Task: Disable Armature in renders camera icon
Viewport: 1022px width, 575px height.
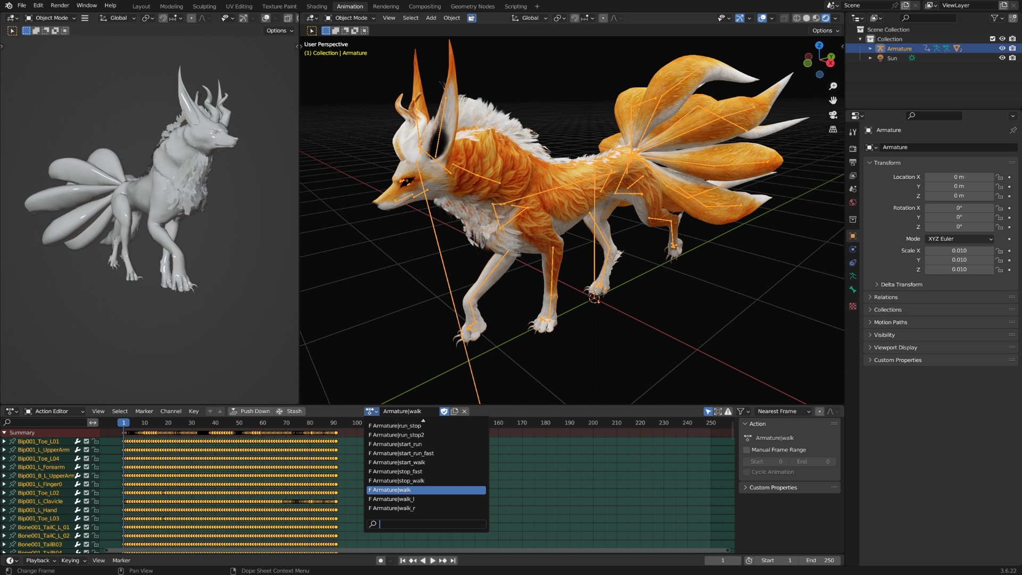Action: coord(1012,48)
